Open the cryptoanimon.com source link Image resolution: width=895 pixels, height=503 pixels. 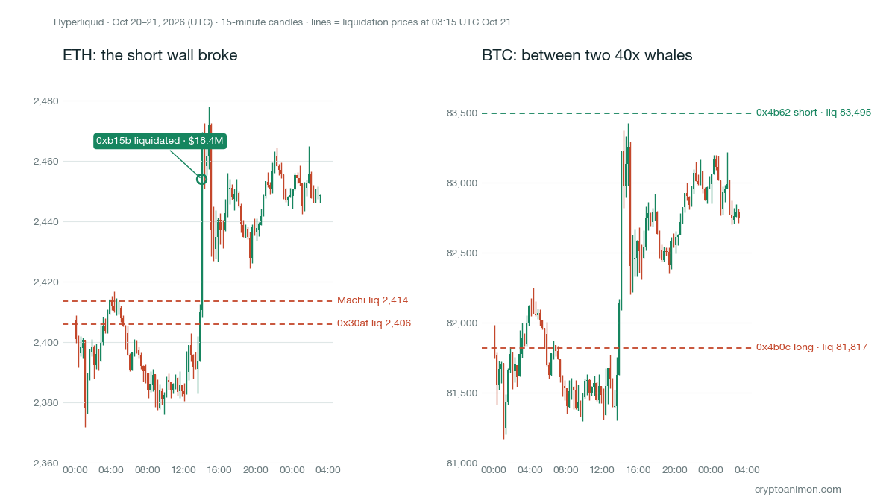pos(798,490)
